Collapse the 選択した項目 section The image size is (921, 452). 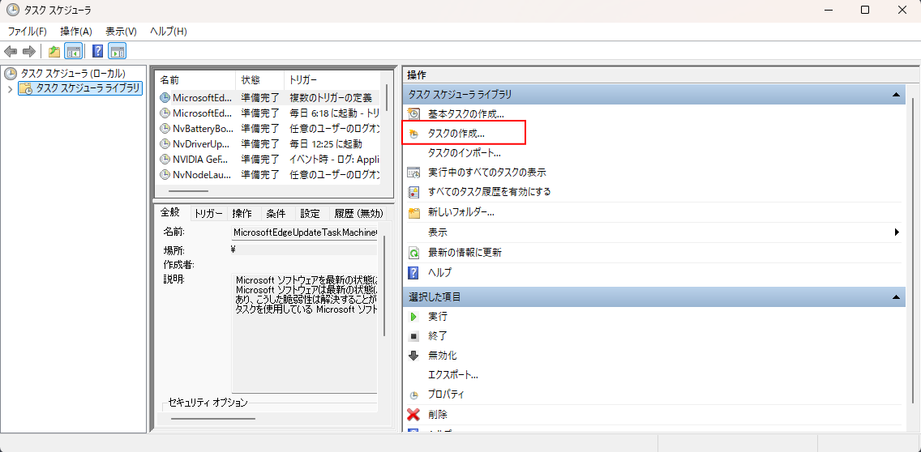click(897, 297)
